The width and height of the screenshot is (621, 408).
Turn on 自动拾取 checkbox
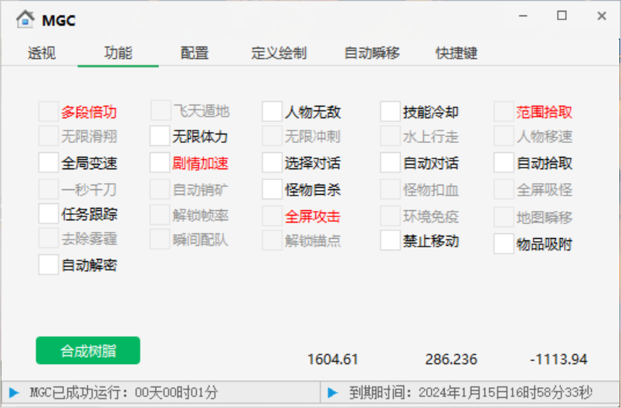pyautogui.click(x=504, y=162)
